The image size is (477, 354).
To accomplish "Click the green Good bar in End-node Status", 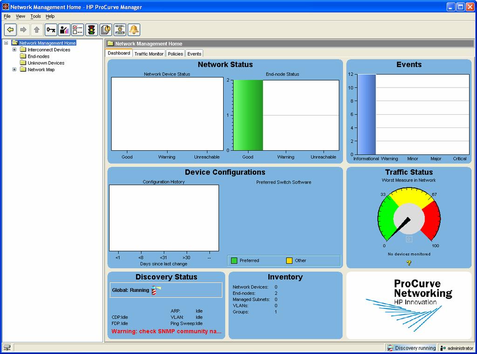I will pyautogui.click(x=248, y=115).
